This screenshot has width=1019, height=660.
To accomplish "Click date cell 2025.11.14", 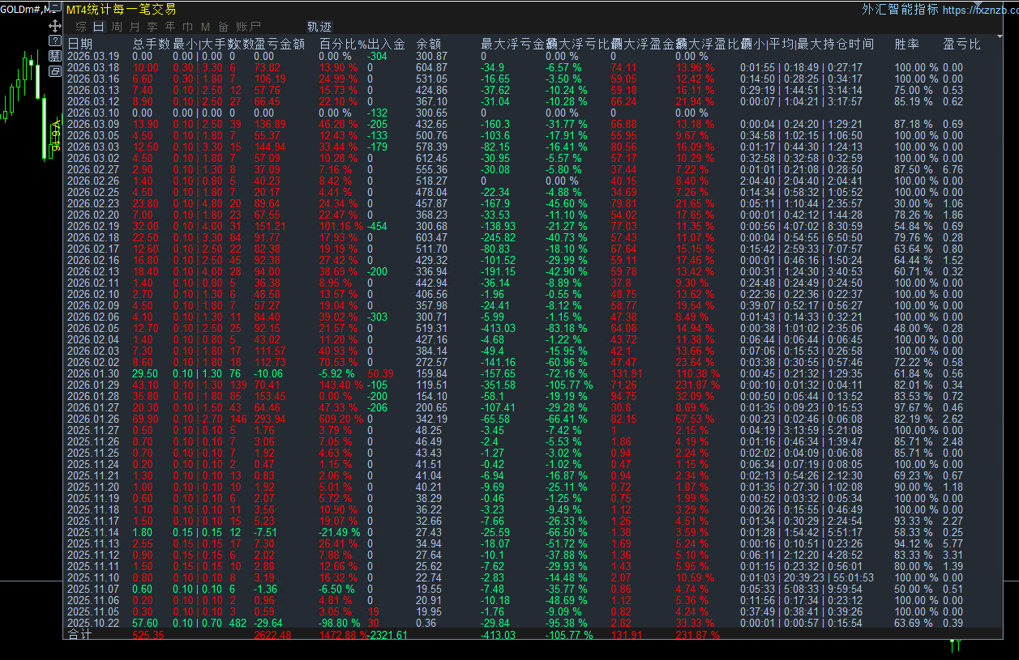I will pyautogui.click(x=93, y=532).
